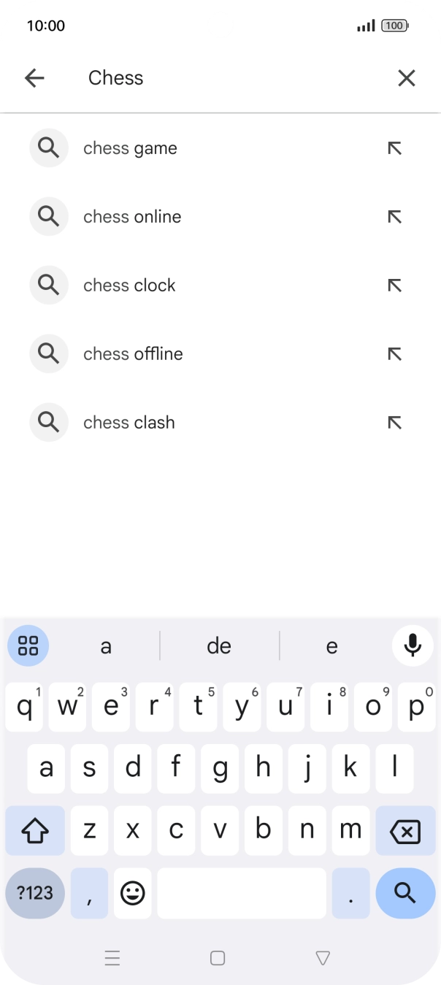The image size is (441, 985).
Task: Insert suggestion chess clash into search field
Action: click(394, 422)
